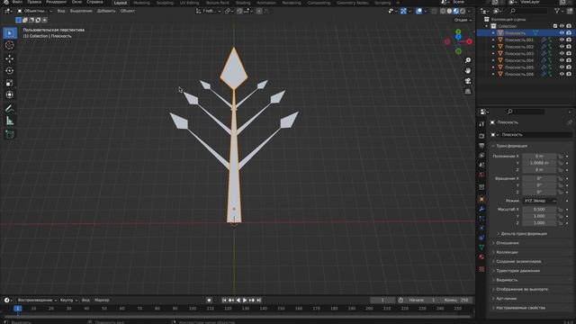Click the pan view hand icon
Viewport: 576px width, 324px height.
(468, 70)
